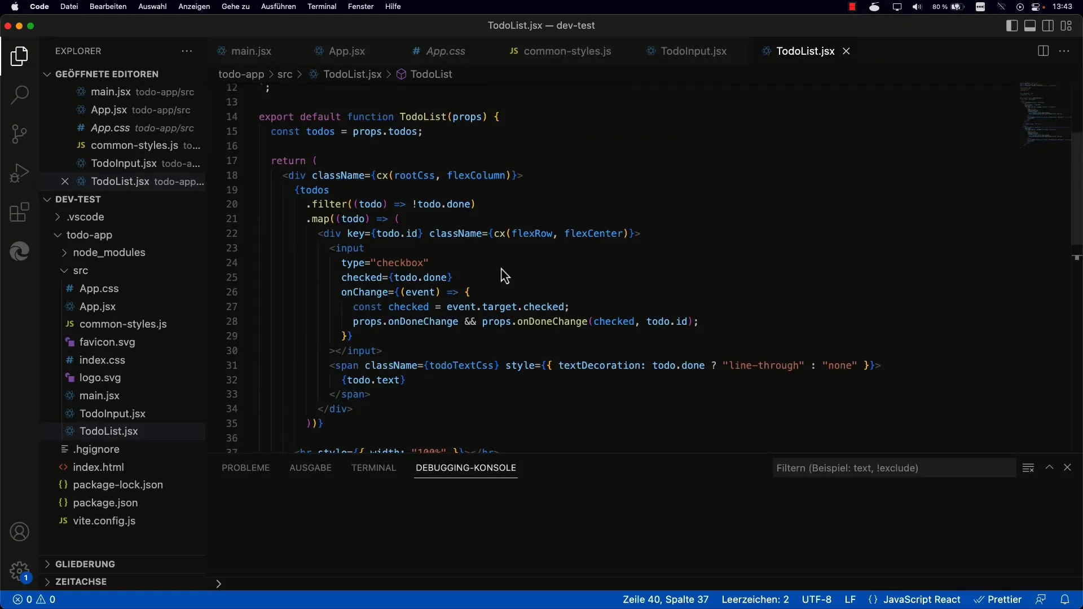The width and height of the screenshot is (1083, 609).
Task: Open the Apple menu
Action: [x=15, y=7]
